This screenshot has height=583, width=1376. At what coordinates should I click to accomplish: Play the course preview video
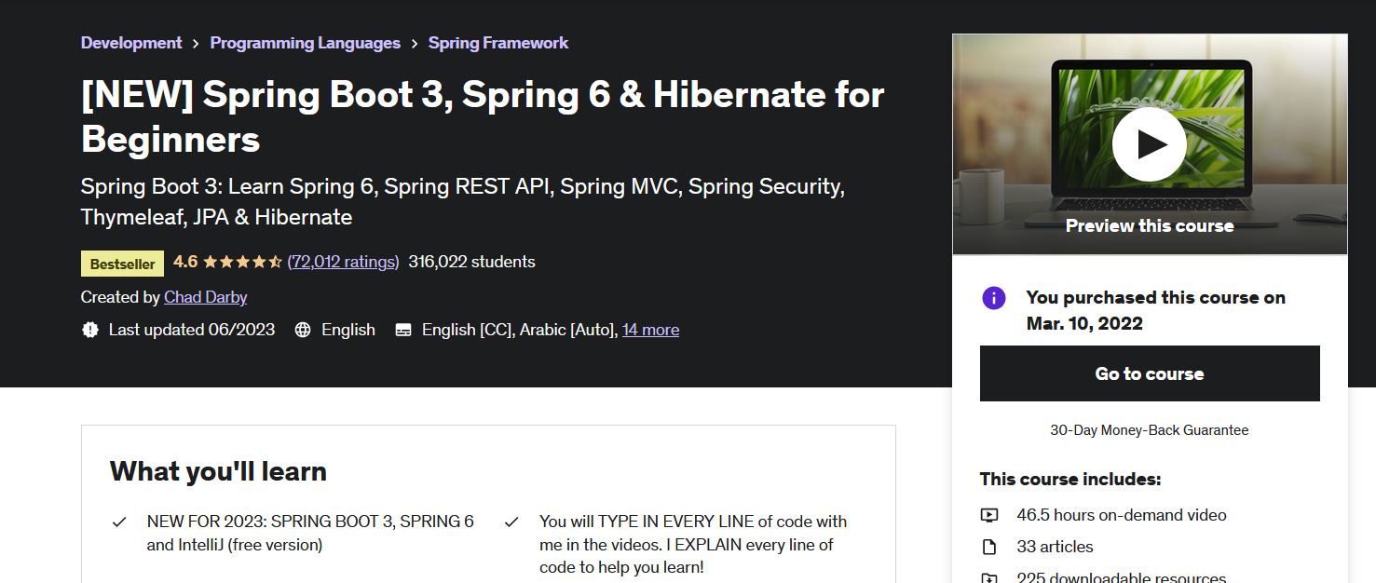(x=1149, y=144)
